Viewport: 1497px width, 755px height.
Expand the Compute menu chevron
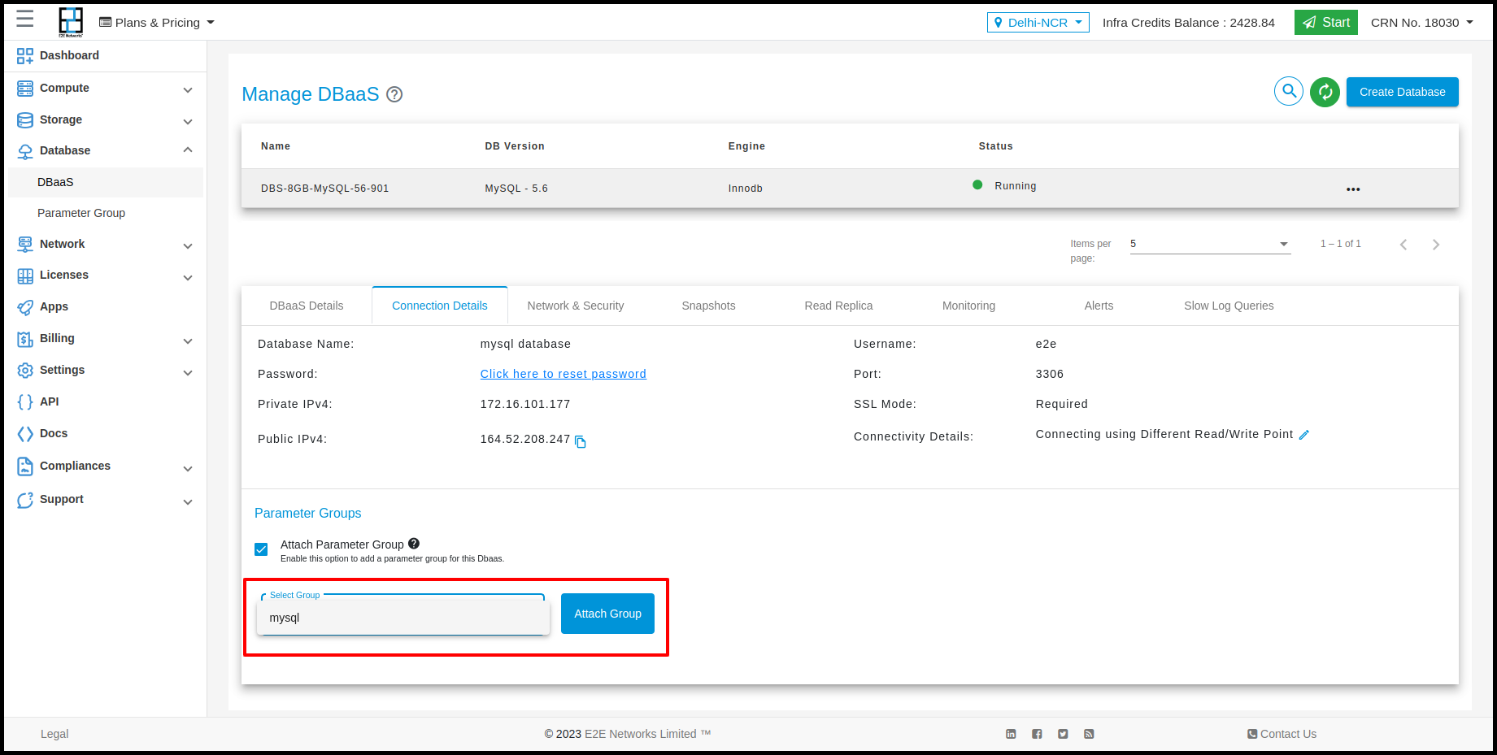[188, 90]
